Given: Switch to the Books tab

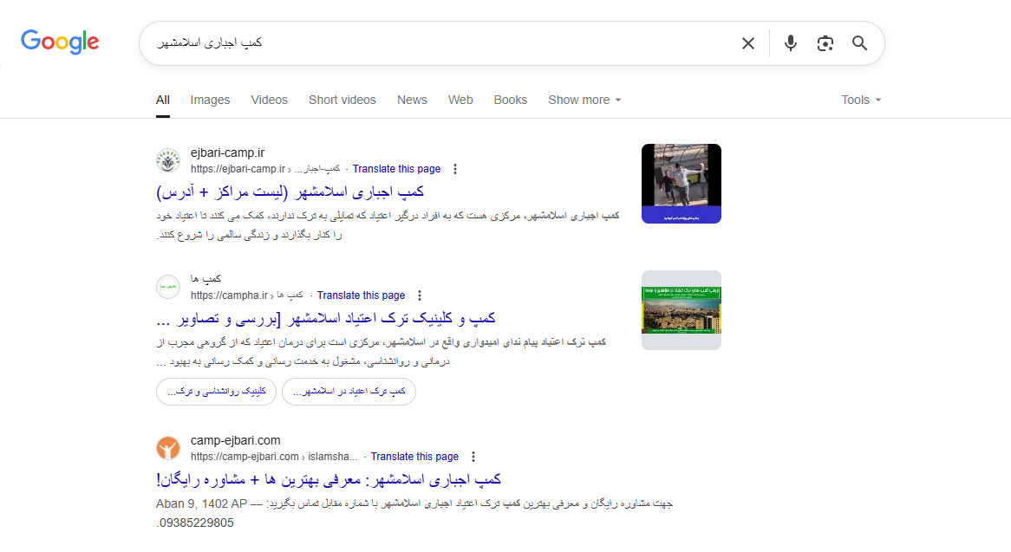Looking at the screenshot, I should [x=510, y=100].
